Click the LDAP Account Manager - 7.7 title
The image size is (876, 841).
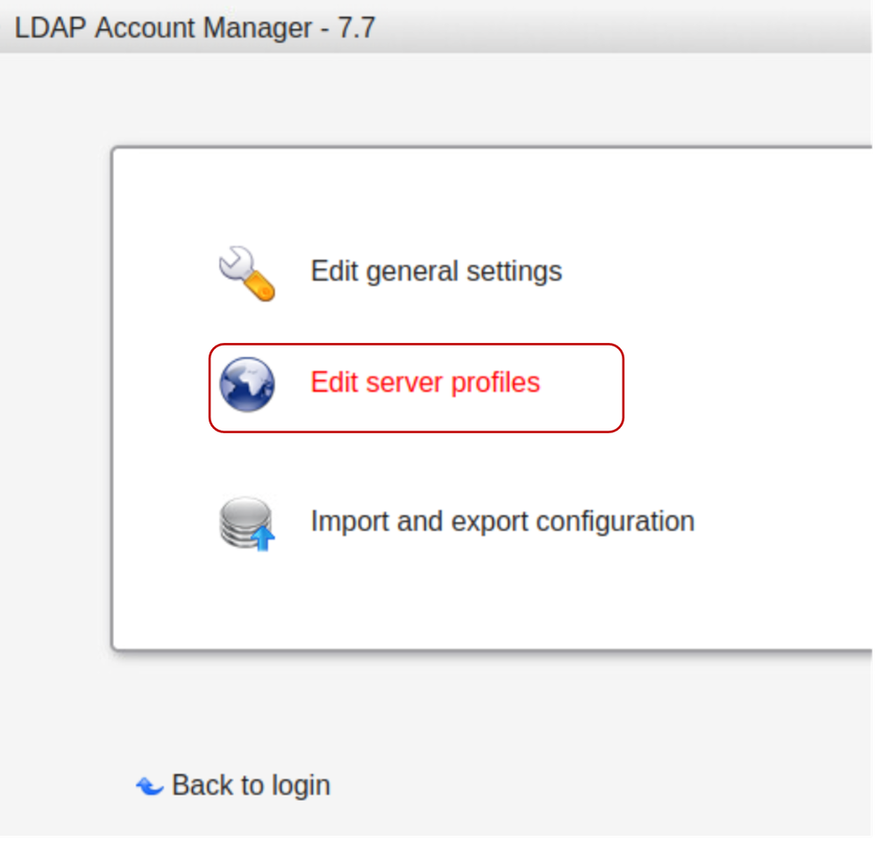pyautogui.click(x=195, y=27)
